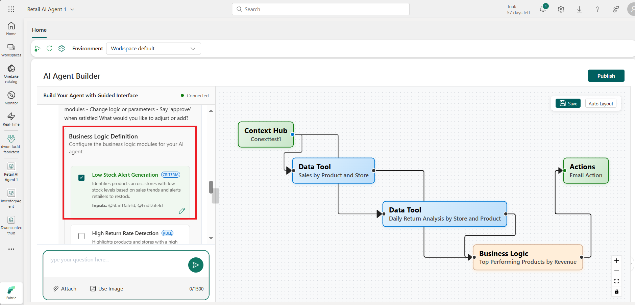Screen dimensions: 635x305
Task: Select Retail AI Agent 1 sidebar item
Action: 11,172
